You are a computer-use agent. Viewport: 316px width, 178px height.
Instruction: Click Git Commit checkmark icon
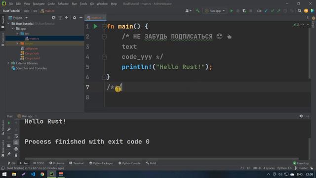coord(273,11)
